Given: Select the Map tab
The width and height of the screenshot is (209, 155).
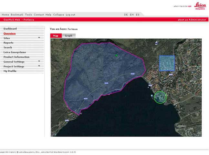Looking at the screenshot, I should [x=56, y=36].
